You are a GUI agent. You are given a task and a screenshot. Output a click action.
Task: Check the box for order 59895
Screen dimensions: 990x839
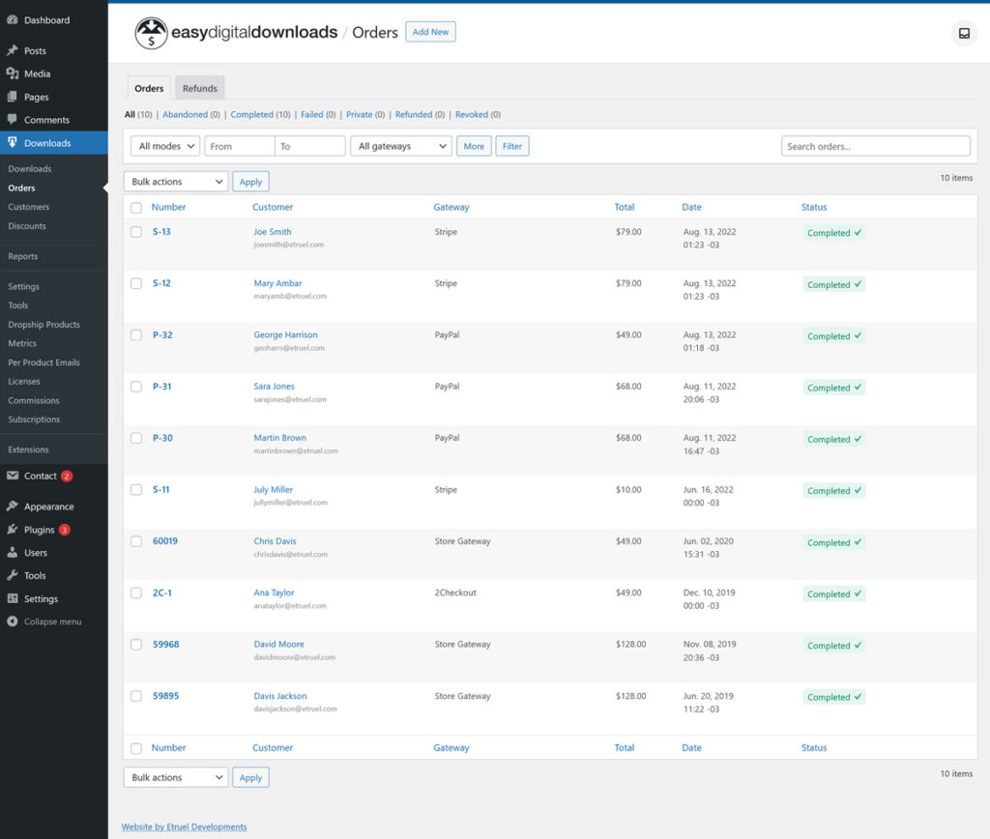pos(135,696)
